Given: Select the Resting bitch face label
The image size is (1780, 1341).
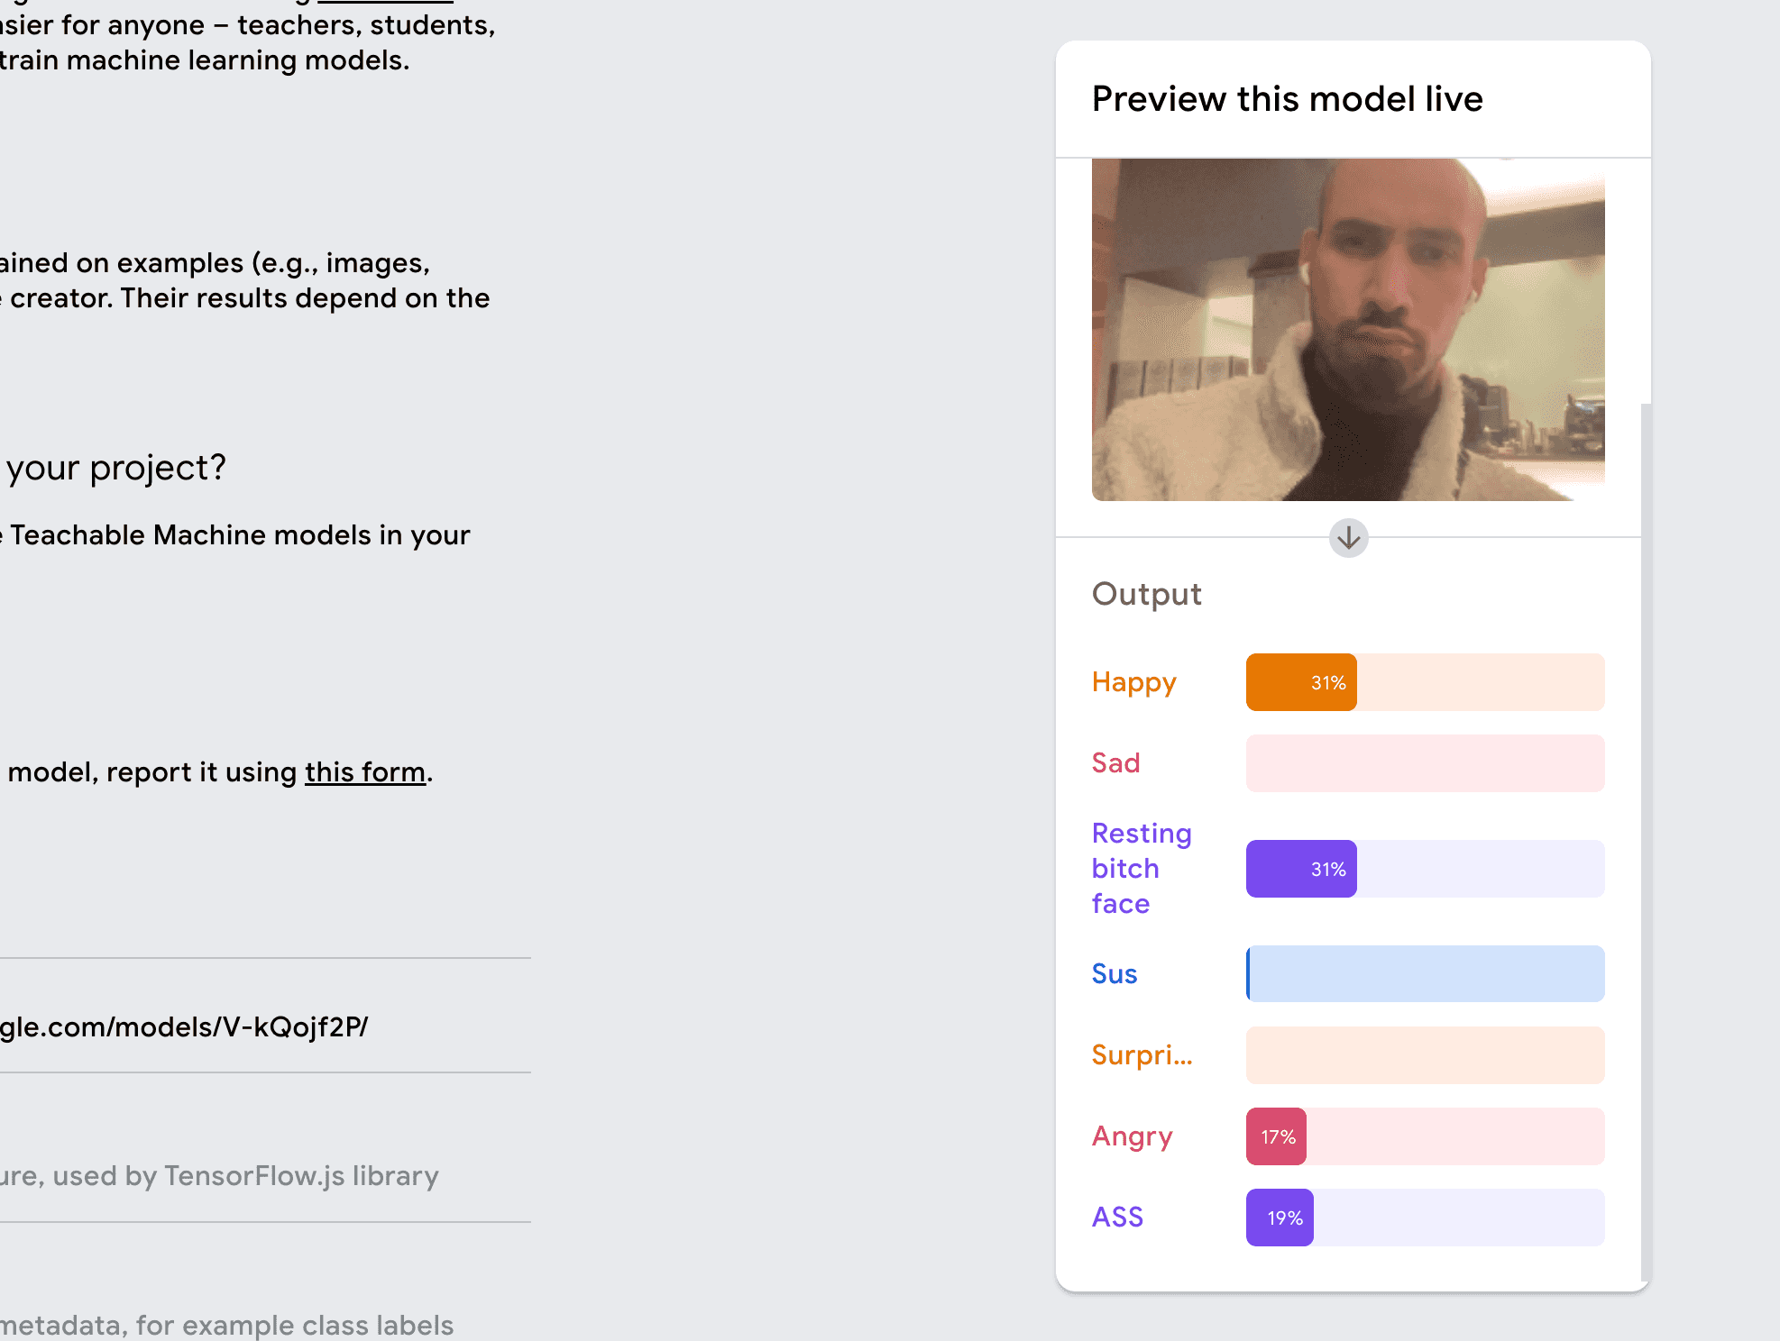Looking at the screenshot, I should pyautogui.click(x=1141, y=869).
